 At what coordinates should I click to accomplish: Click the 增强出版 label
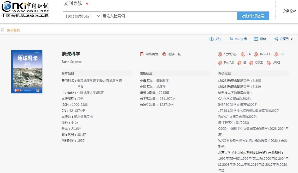tap(174, 54)
